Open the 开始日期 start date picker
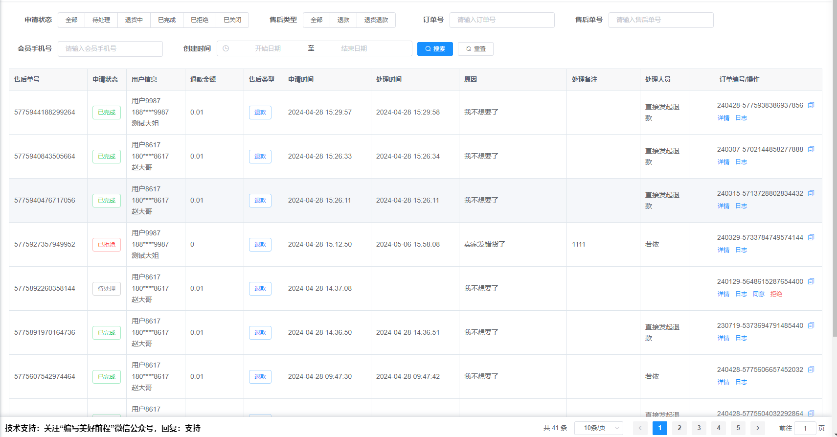 point(268,48)
